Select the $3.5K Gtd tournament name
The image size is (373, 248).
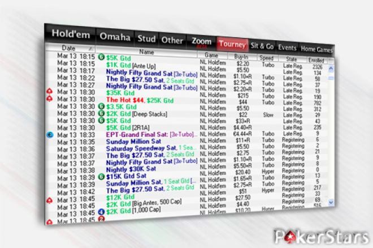(122, 106)
